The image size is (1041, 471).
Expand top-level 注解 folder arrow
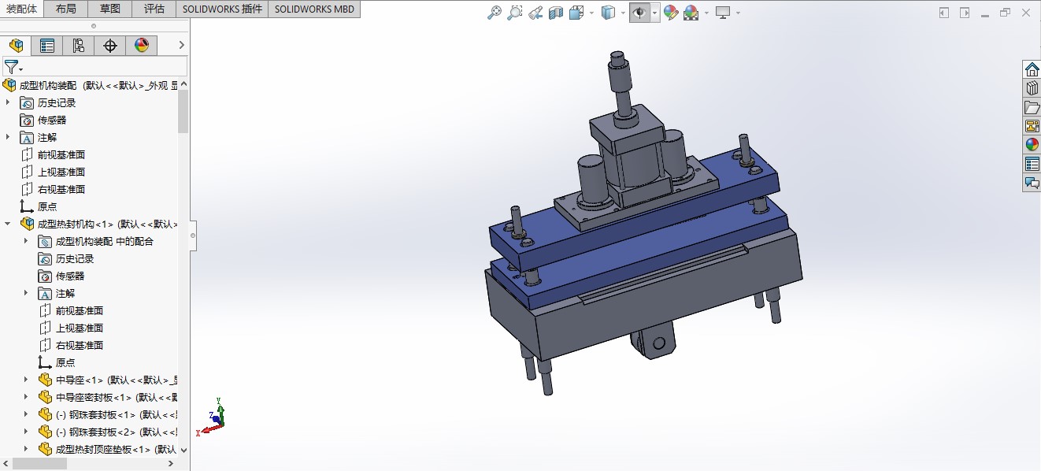(x=9, y=137)
